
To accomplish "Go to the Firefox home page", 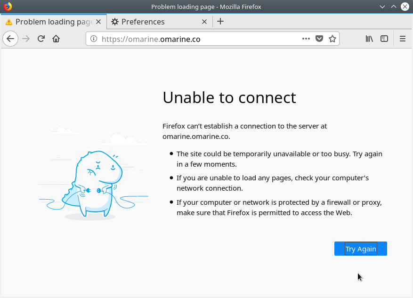I will click(x=56, y=39).
